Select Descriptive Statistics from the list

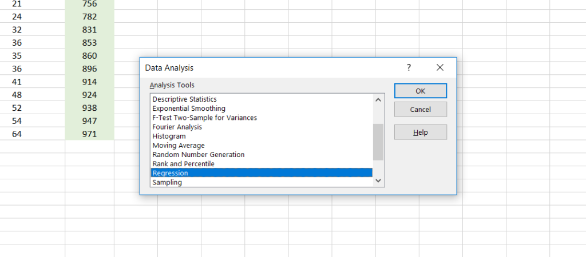(x=184, y=99)
